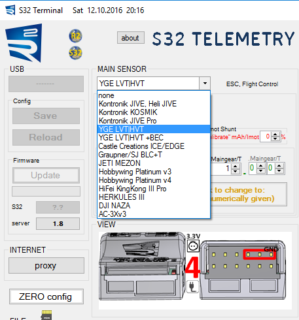Increase the Maingear/T value of 1
Screen dimensions: 299x320
click(236, 167)
